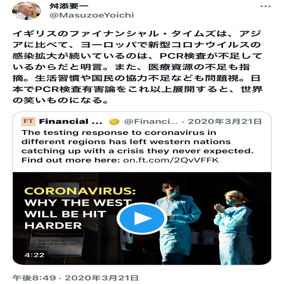284x284 pixels.
Task: Click the WILL BE HIT HARDER caption
Action: (x=65, y=220)
